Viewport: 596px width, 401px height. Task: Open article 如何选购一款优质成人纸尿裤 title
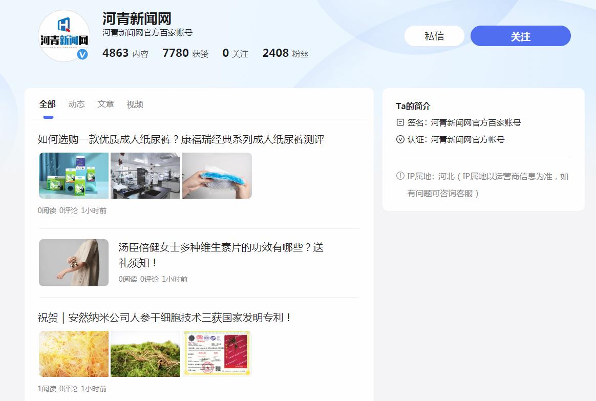tap(181, 139)
